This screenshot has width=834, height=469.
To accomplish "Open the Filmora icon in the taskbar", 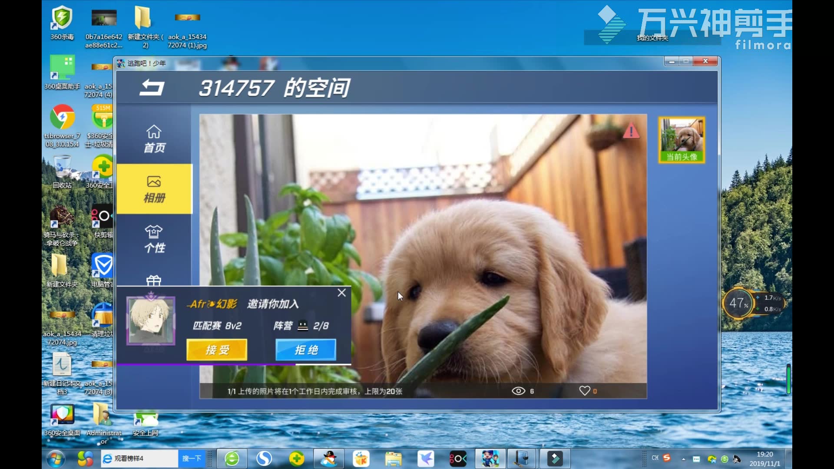I will [555, 459].
